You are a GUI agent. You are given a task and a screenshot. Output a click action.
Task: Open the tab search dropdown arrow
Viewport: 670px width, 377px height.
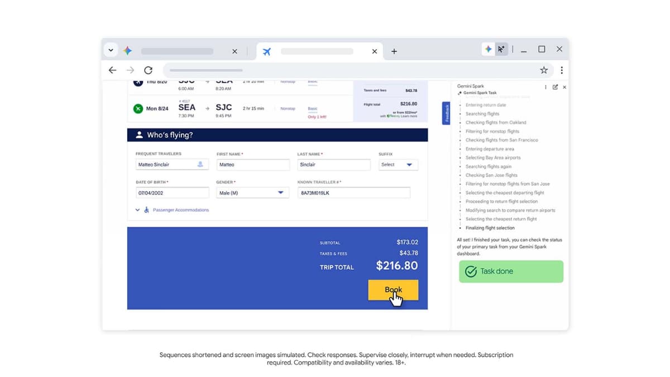pyautogui.click(x=111, y=50)
